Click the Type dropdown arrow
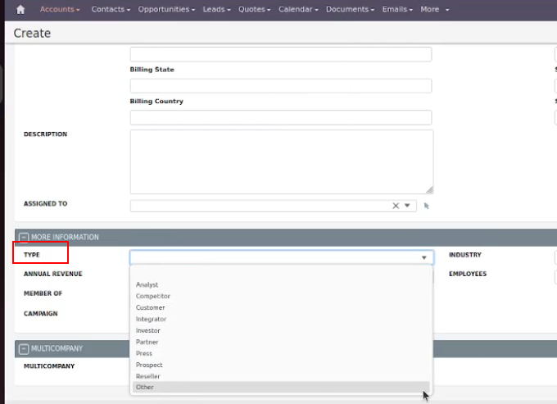Image resolution: width=557 pixels, height=404 pixels. pos(423,257)
